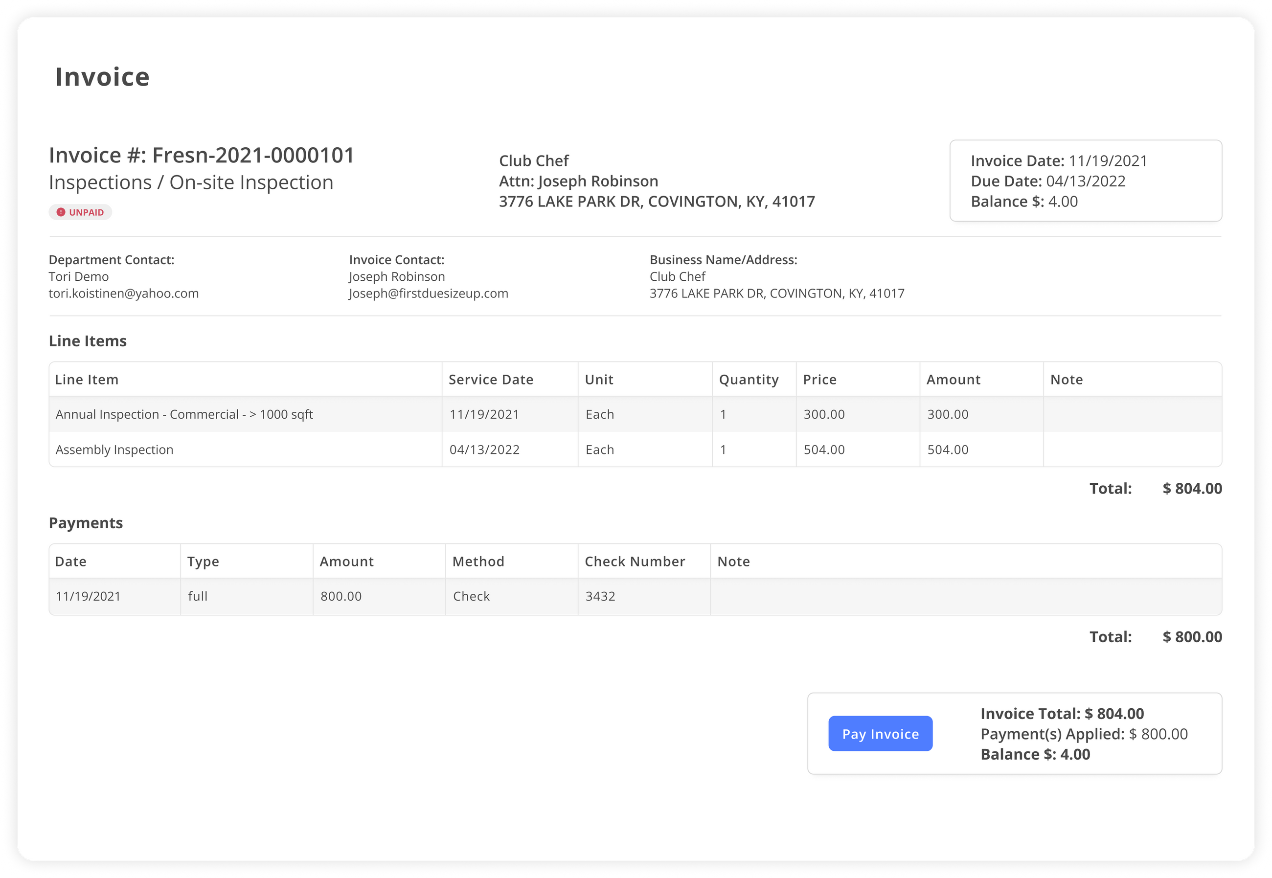Image resolution: width=1272 pixels, height=878 pixels.
Task: Select the email tori.koistinen@yahoo.com
Action: tap(123, 293)
